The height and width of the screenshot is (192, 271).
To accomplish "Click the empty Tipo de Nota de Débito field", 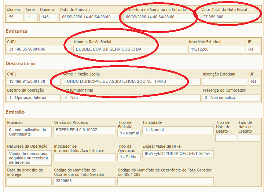I will (226, 138).
